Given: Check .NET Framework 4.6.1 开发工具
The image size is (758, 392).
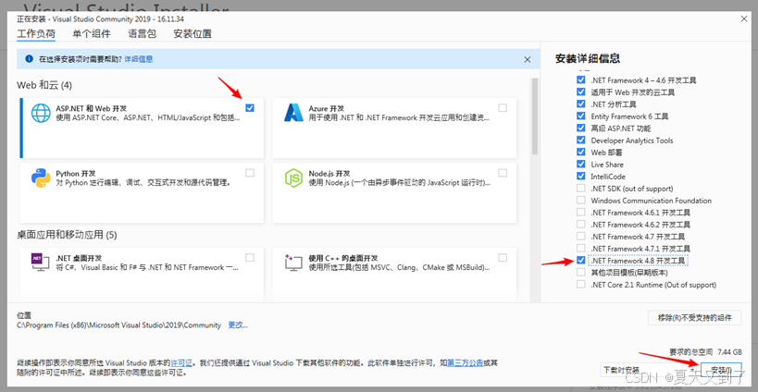Looking at the screenshot, I should pos(581,213).
